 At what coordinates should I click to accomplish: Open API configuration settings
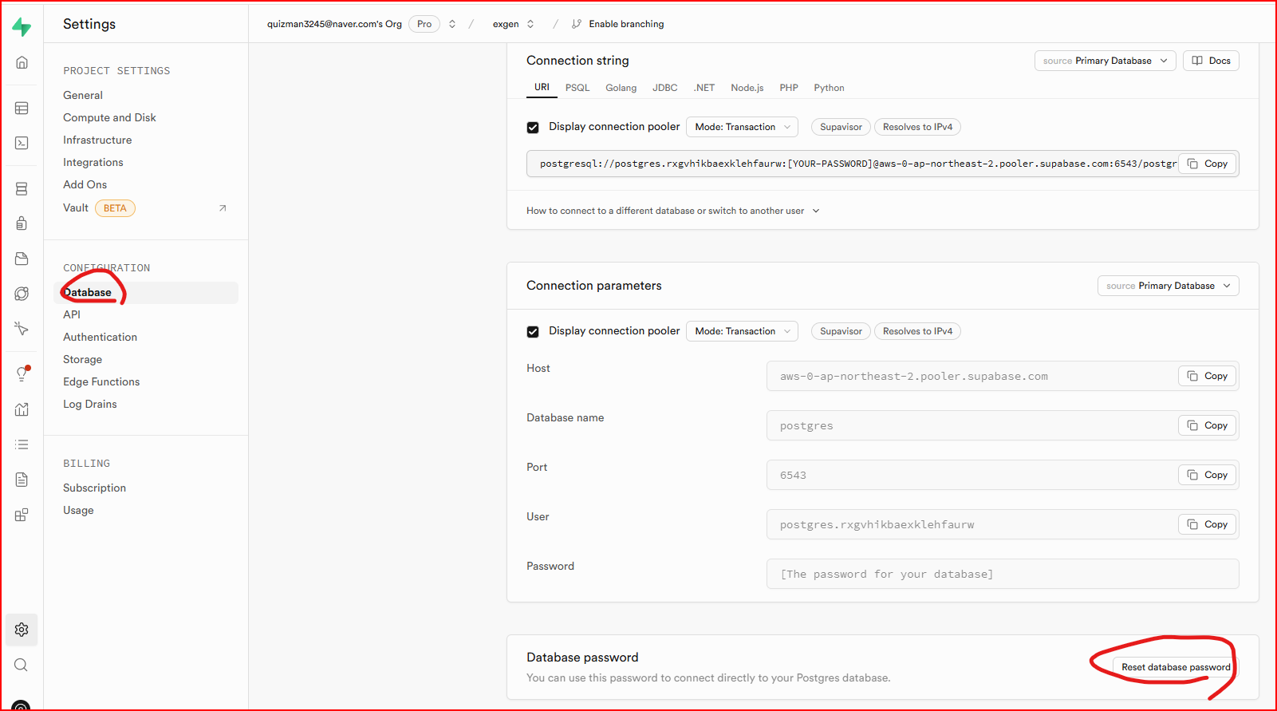tap(72, 314)
